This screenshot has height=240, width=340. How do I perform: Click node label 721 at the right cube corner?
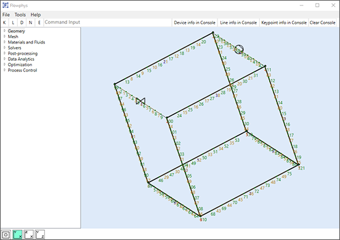[301, 168]
